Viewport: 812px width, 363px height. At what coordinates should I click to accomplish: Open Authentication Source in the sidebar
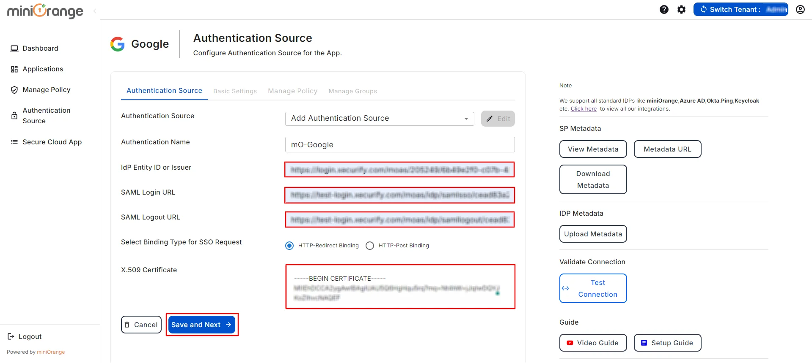point(47,116)
